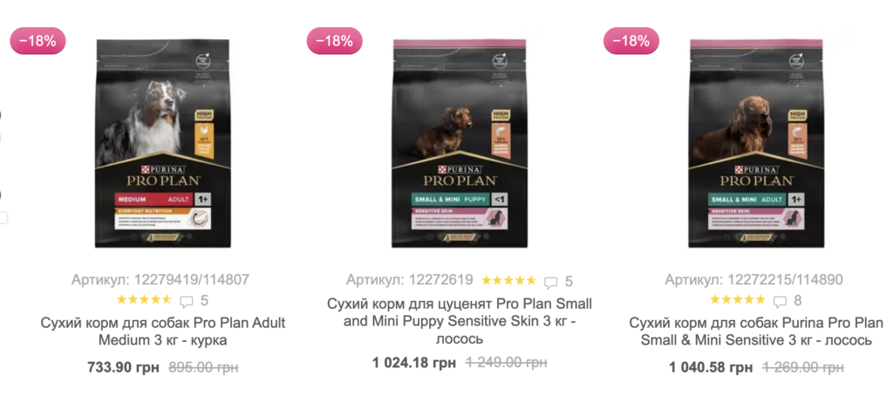Click the price 733.90 грн
893x403 pixels.
click(x=123, y=368)
